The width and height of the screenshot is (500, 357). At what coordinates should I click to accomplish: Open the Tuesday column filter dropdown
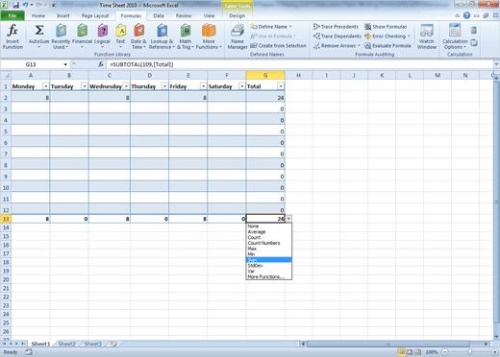click(x=85, y=86)
